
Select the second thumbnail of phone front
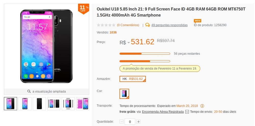[25, 104]
